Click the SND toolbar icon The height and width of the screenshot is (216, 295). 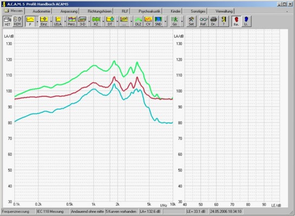pos(158,21)
